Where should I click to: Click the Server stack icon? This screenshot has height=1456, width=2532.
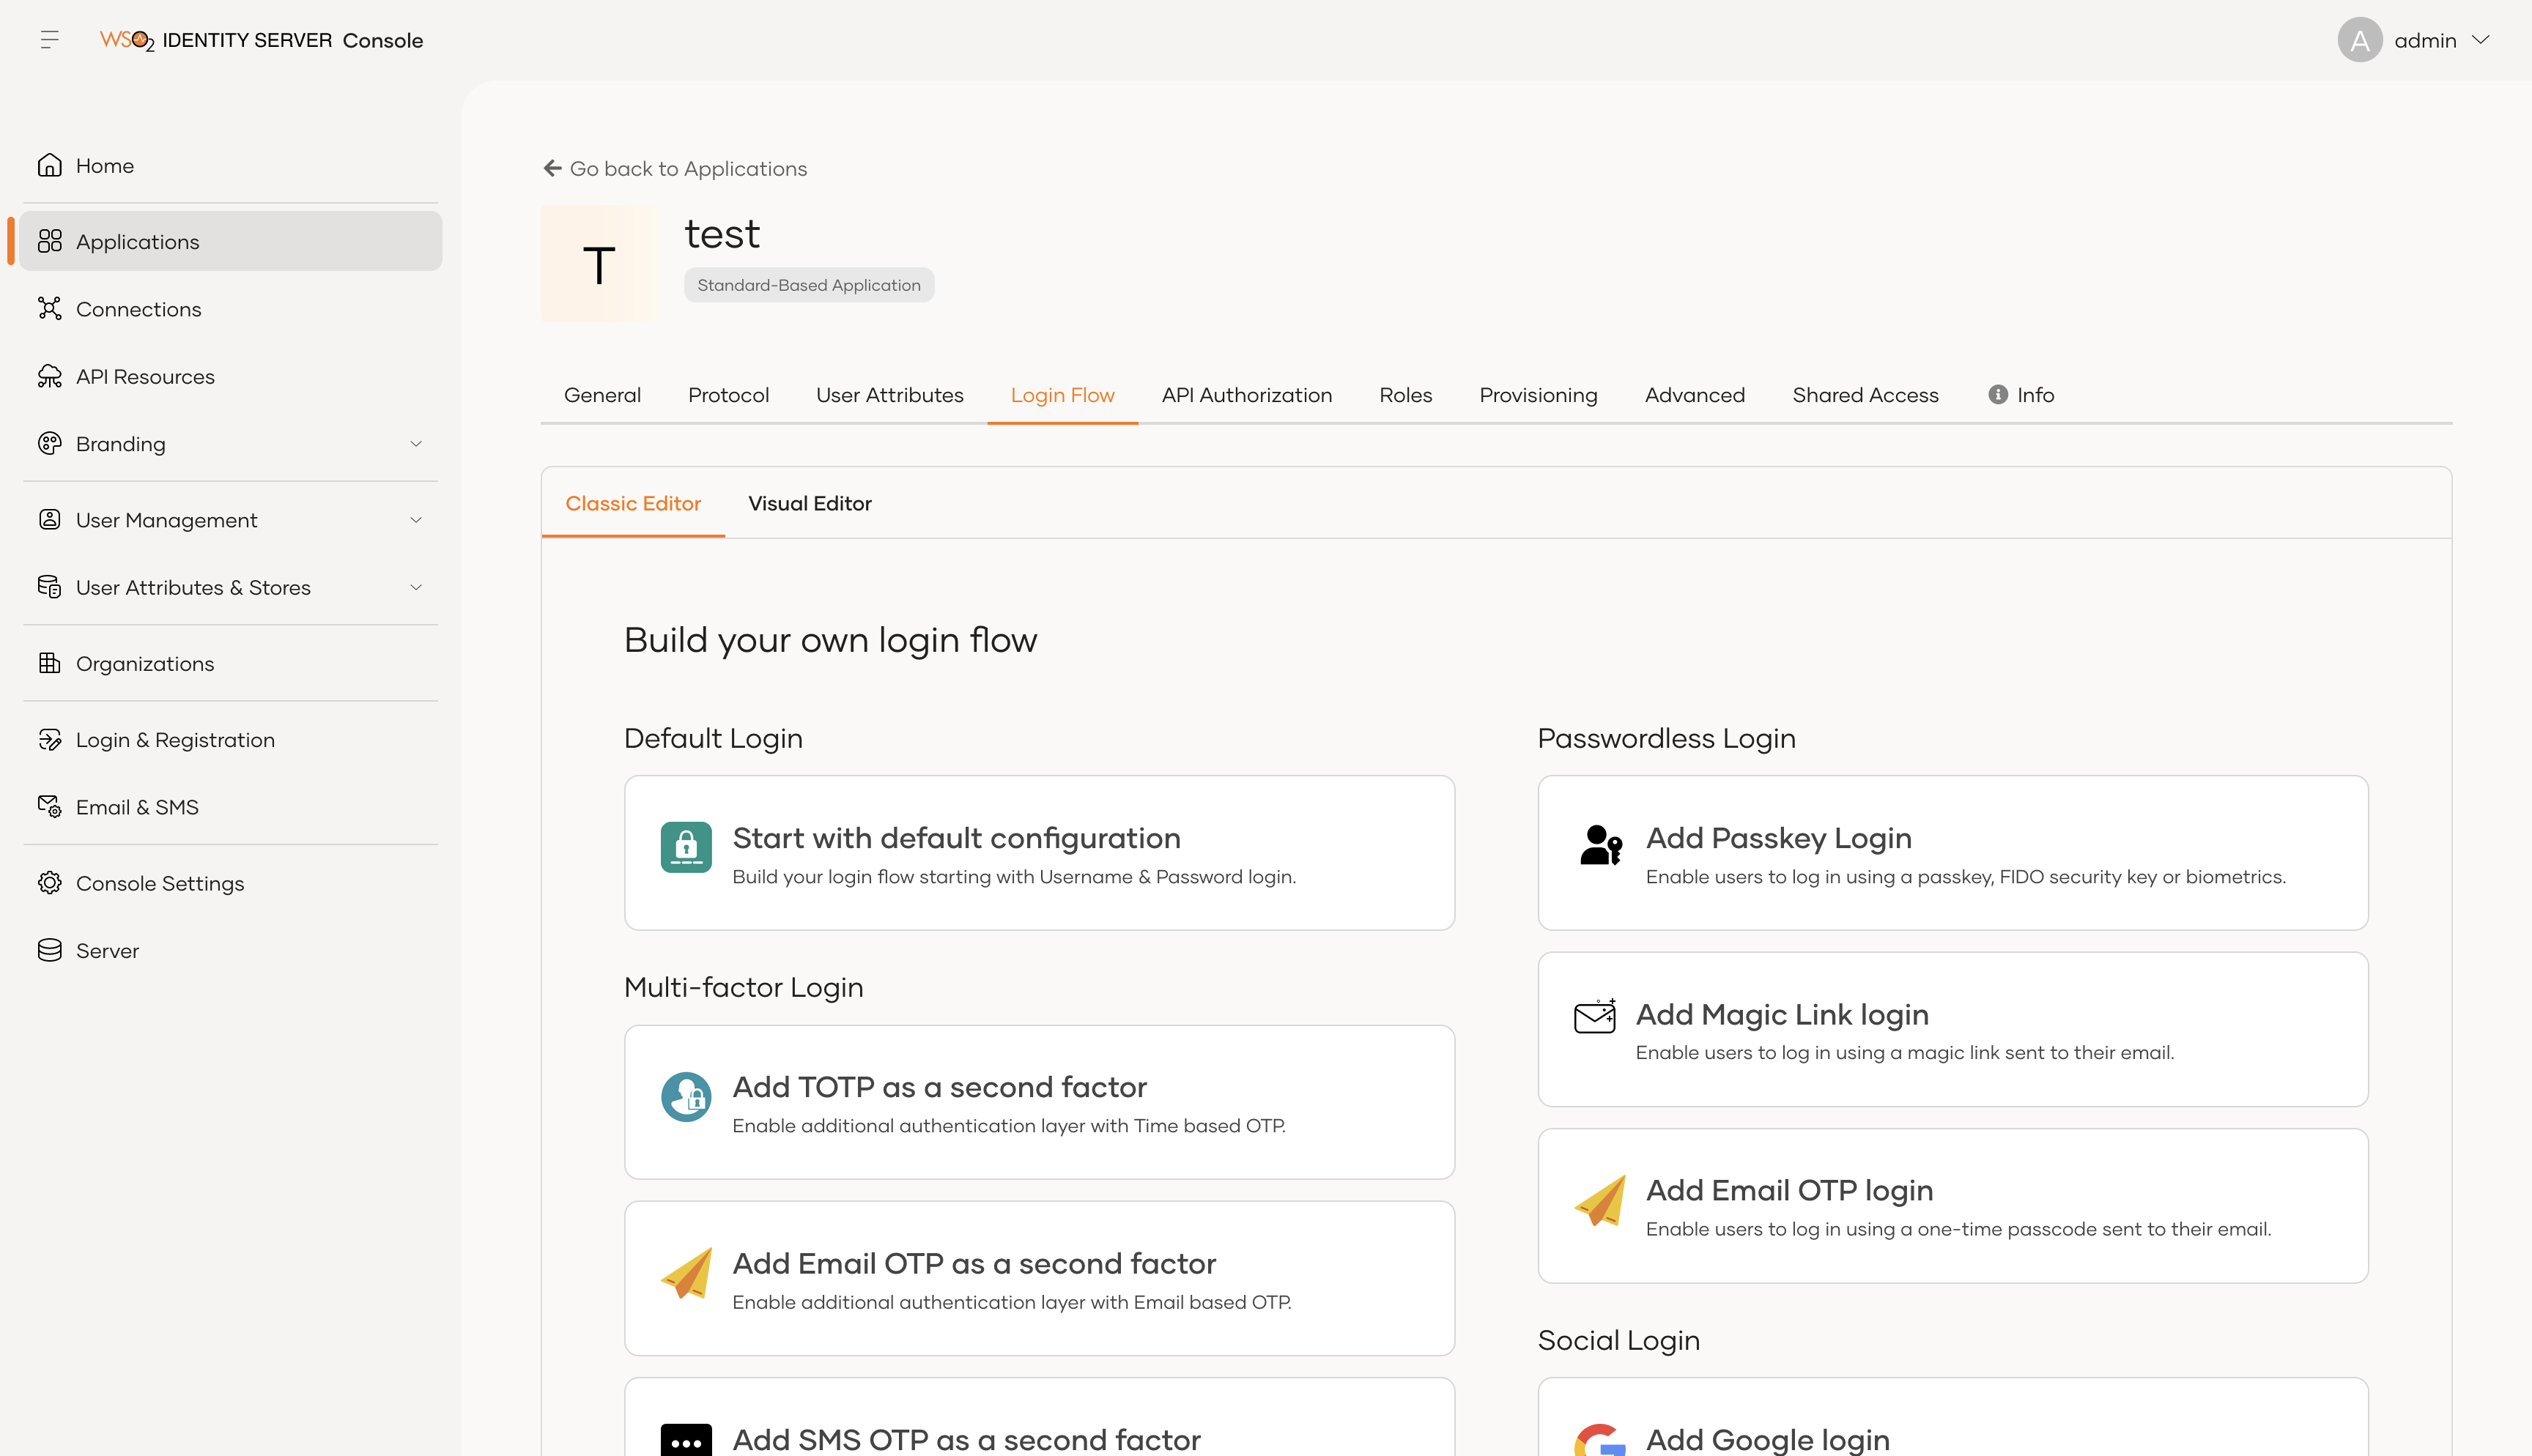49,950
